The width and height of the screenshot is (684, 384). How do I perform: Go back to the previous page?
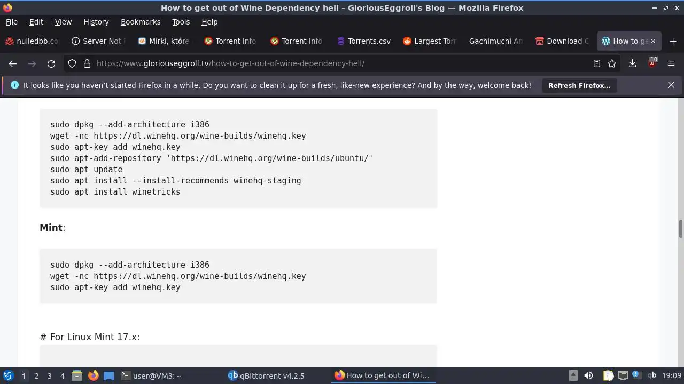pyautogui.click(x=13, y=63)
